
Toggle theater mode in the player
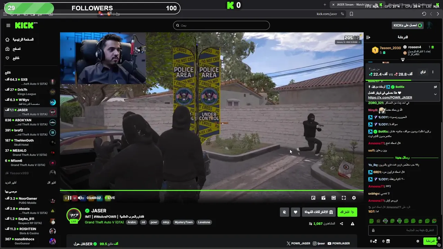[334, 198]
